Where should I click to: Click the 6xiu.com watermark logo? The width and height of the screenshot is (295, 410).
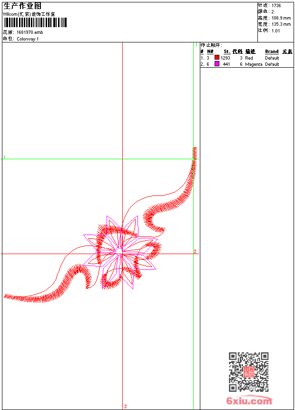coord(249,401)
